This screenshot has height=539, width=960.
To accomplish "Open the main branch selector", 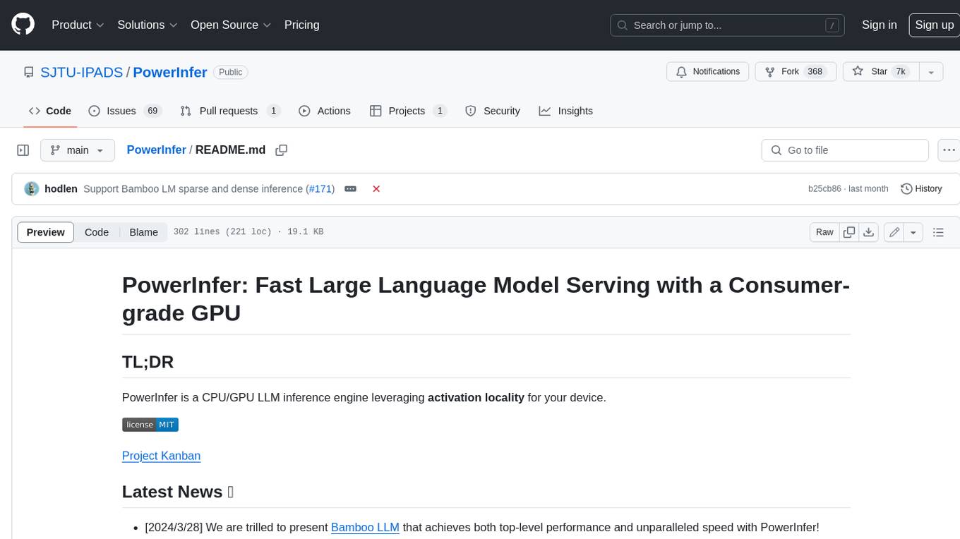I will (x=78, y=150).
